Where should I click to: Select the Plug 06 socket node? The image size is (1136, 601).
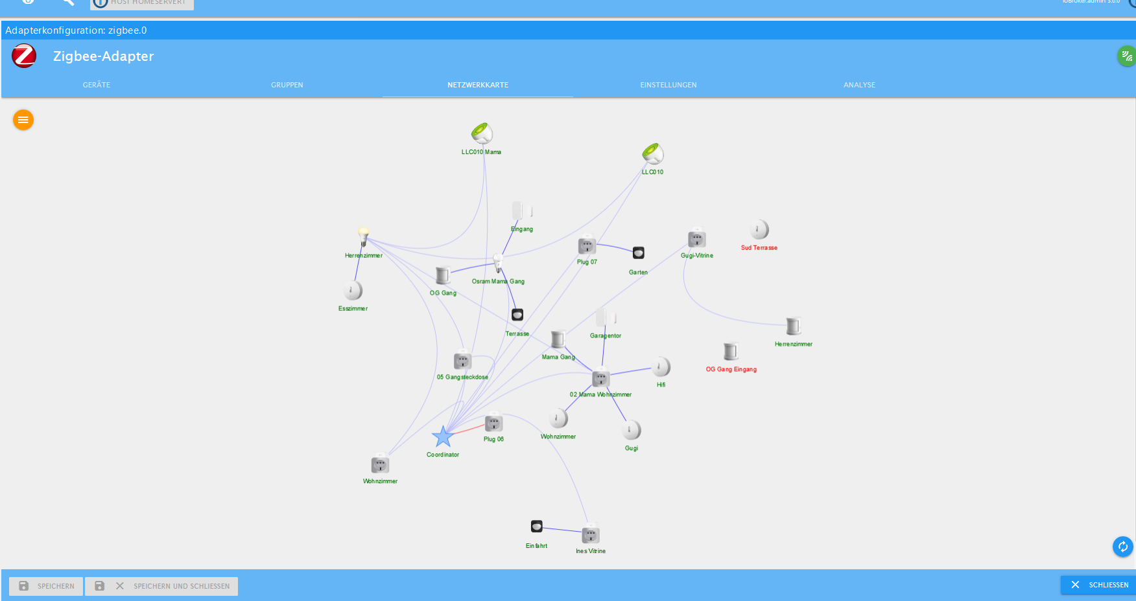(x=493, y=423)
